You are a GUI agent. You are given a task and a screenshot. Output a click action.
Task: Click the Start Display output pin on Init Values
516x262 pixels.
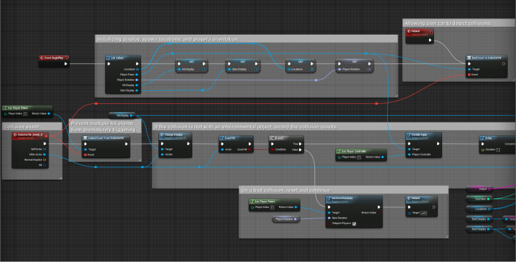pos(137,90)
